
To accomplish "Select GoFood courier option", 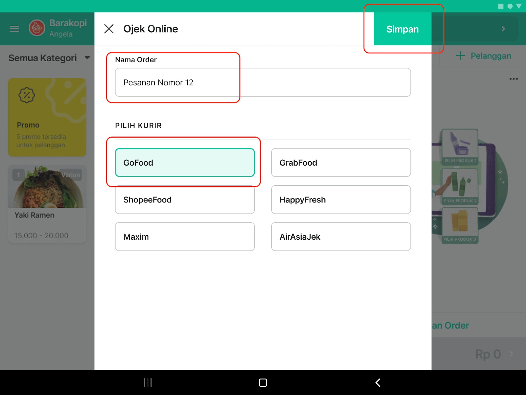I will [x=185, y=163].
